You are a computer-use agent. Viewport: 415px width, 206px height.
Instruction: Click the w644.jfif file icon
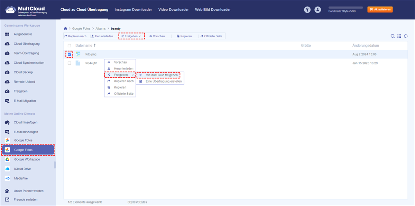pyautogui.click(x=78, y=63)
